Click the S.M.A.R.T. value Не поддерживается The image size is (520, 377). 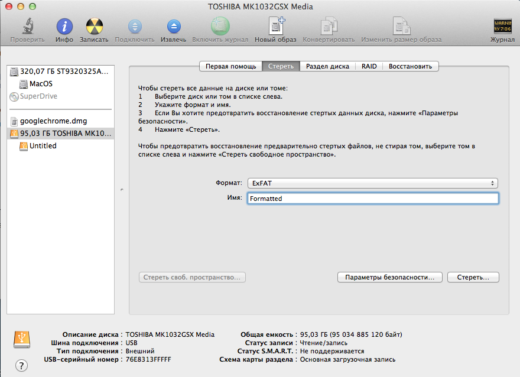[x=332, y=351]
